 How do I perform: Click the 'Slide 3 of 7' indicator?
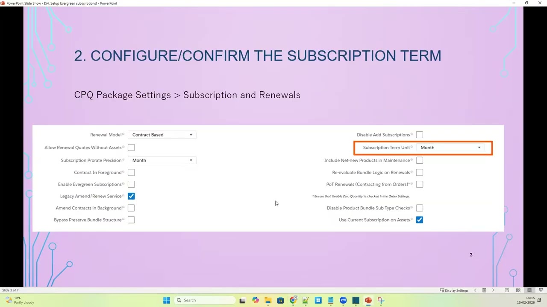point(10,290)
